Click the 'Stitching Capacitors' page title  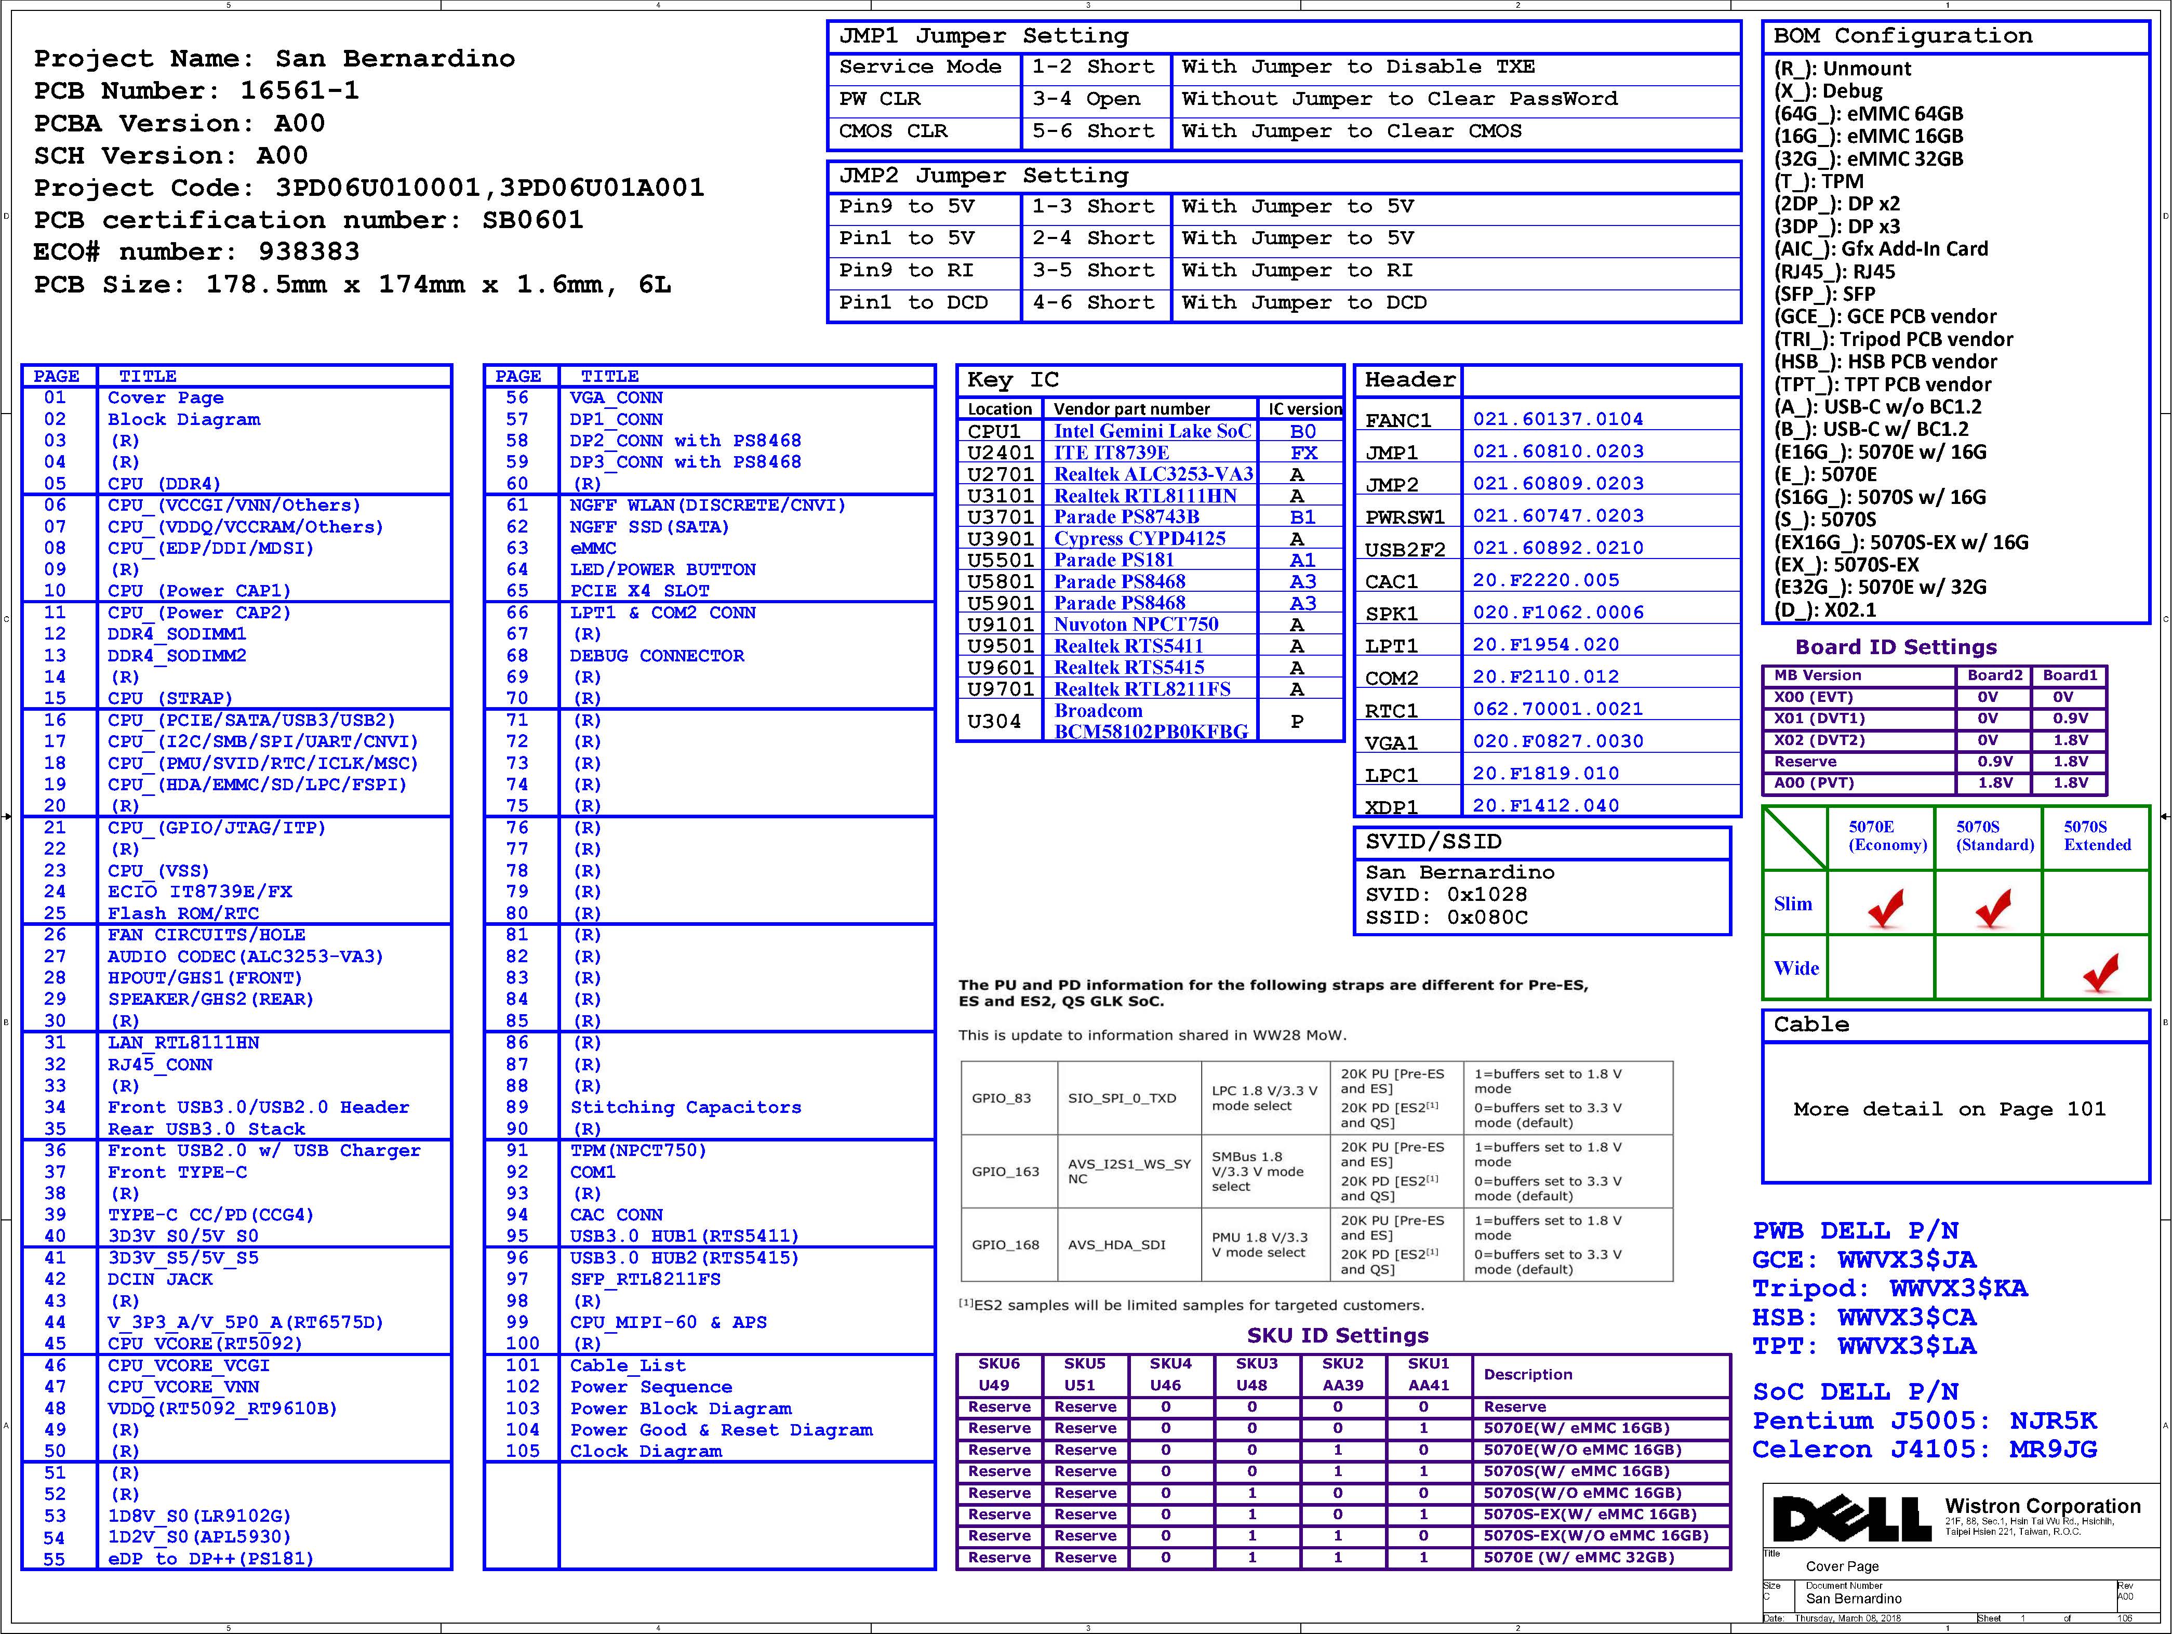(685, 1108)
